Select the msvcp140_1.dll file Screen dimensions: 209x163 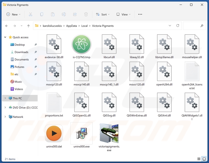(x=109, y=74)
